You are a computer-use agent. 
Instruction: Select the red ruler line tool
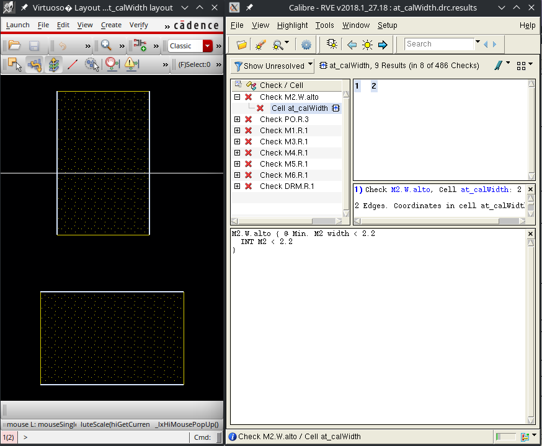72,64
